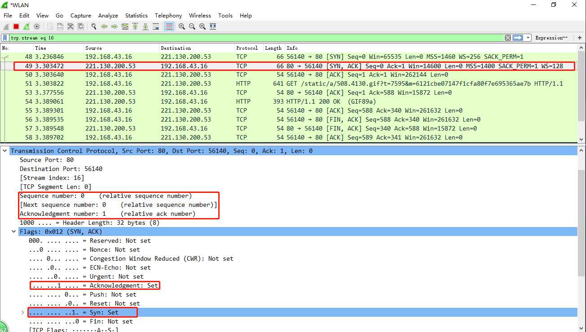Expand the Syn: Set tree item
Viewport: 586px width, 332px height.
click(x=23, y=313)
